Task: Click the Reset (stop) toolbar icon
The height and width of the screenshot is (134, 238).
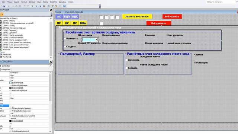Action: [40, 6]
